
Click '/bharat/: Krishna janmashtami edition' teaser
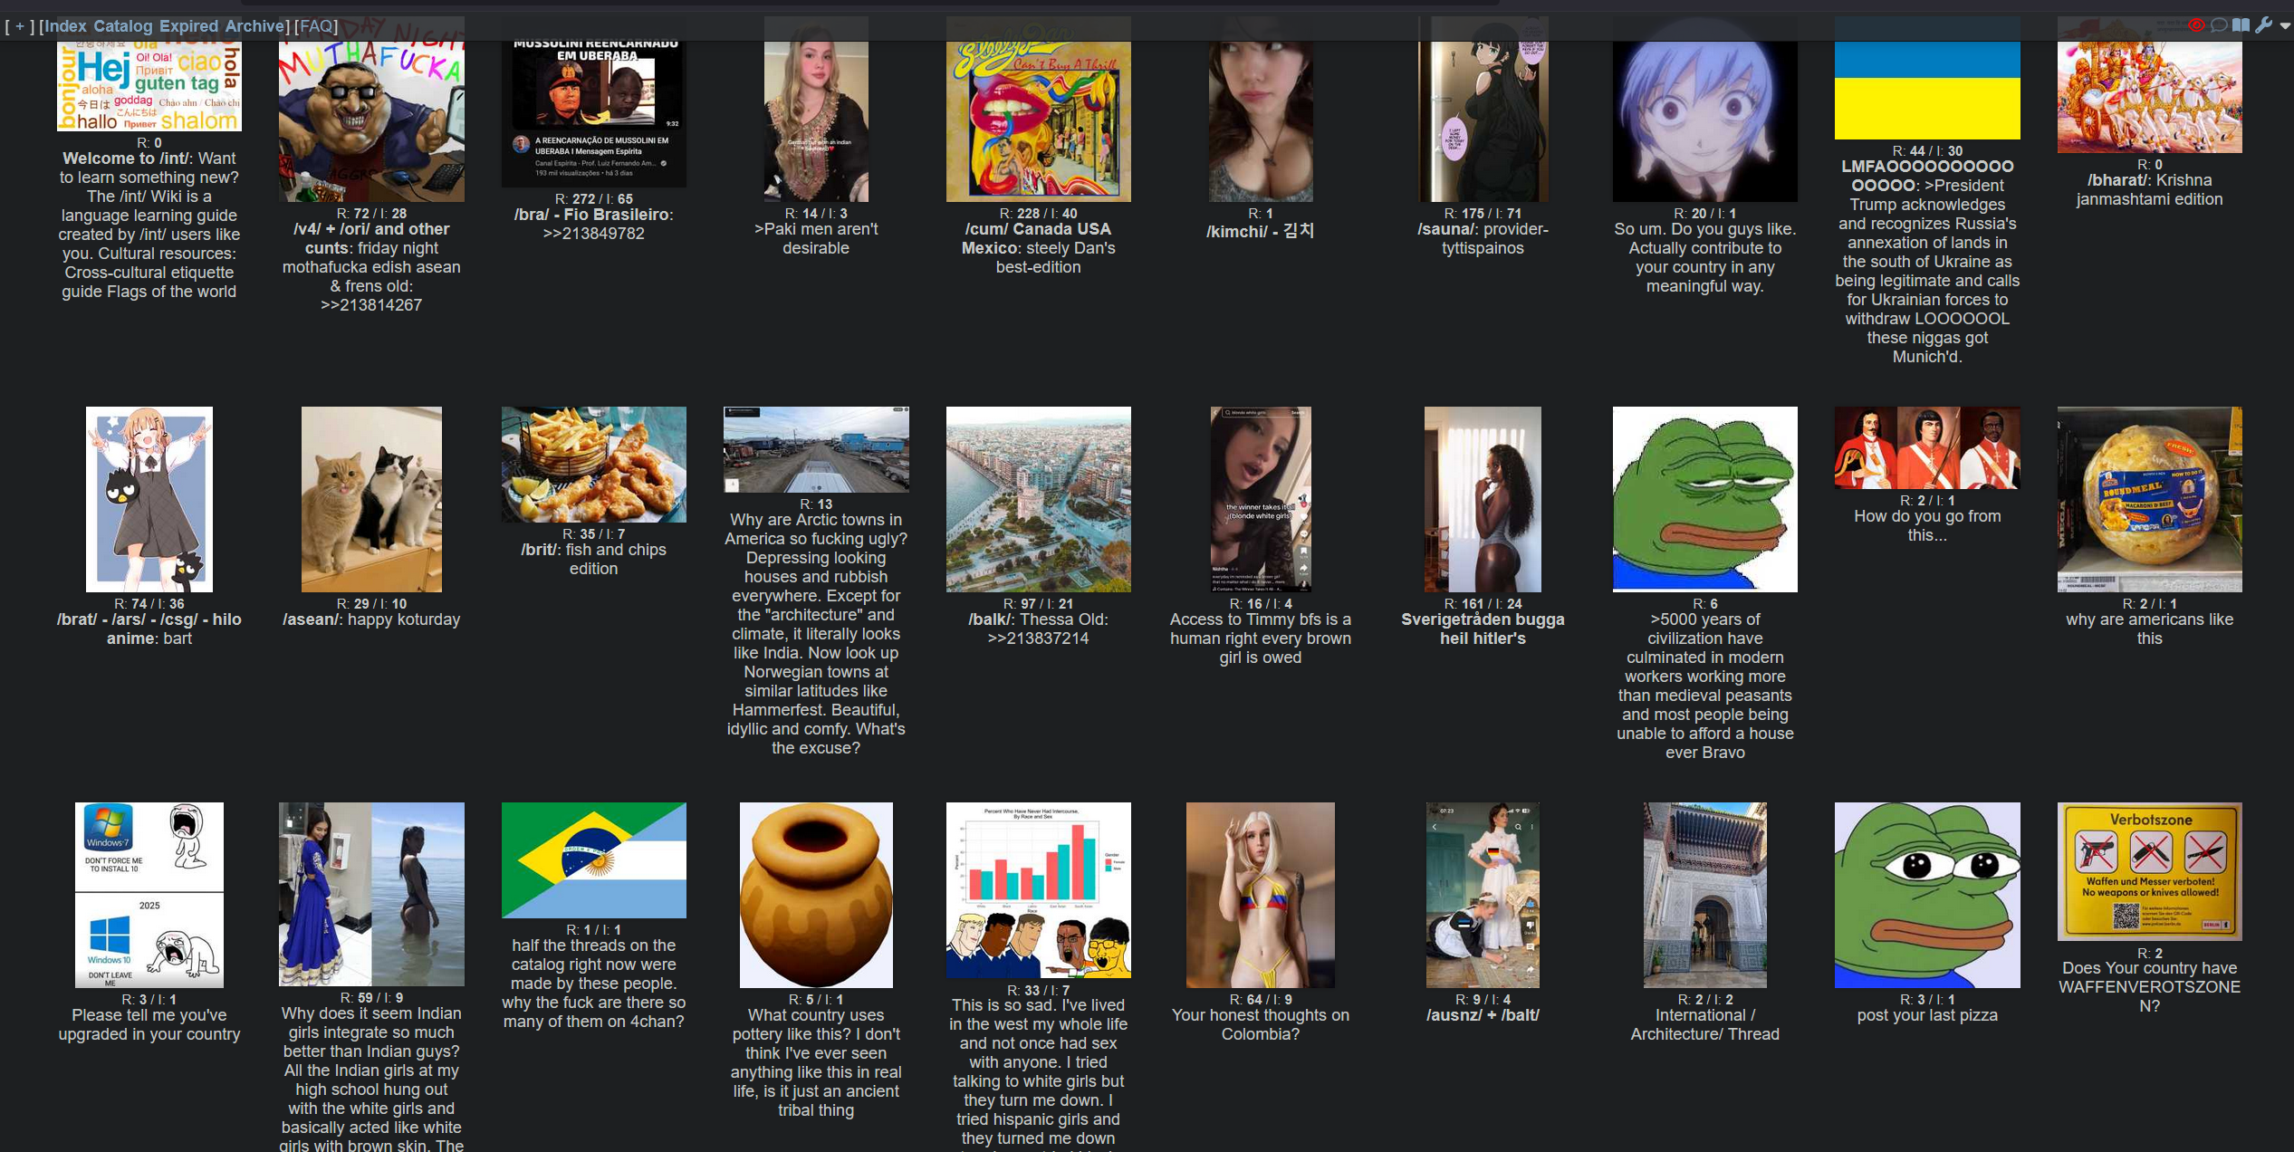tap(2150, 190)
